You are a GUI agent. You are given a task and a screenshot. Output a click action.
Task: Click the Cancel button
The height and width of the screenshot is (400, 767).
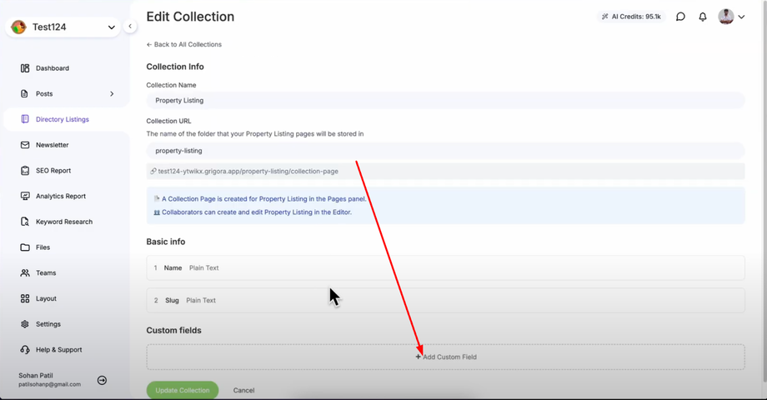click(x=243, y=390)
